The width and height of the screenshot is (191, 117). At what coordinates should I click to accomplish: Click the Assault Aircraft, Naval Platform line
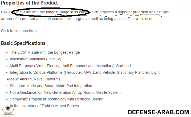pyautogui.click(x=33, y=79)
